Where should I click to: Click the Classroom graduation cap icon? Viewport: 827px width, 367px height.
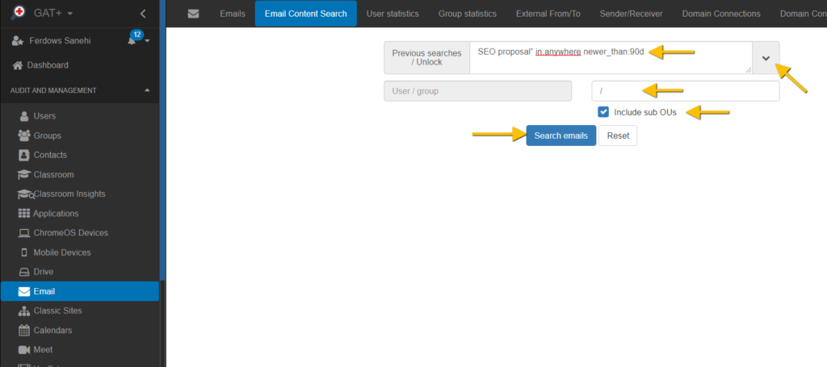[23, 174]
